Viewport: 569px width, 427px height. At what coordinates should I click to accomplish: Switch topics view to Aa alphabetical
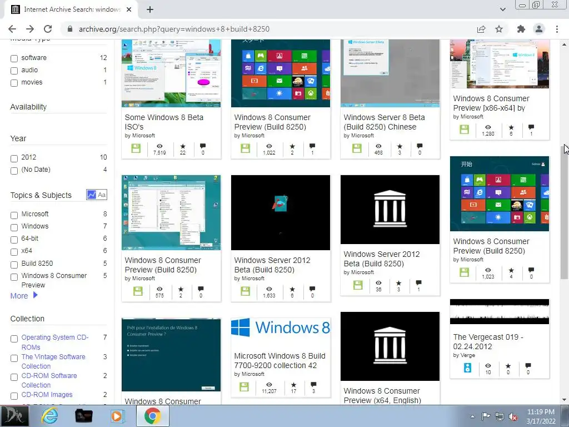pos(102,195)
